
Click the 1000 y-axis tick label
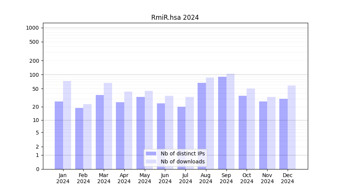click(x=32, y=28)
